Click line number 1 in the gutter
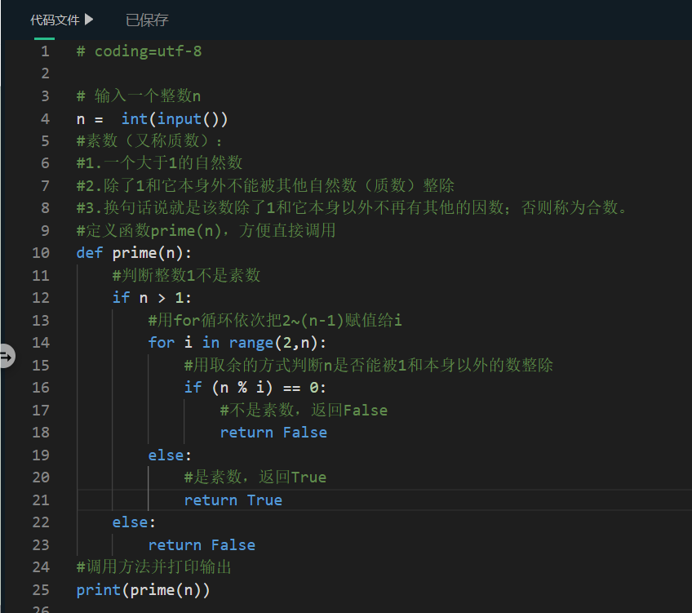The width and height of the screenshot is (692, 613). coord(45,51)
